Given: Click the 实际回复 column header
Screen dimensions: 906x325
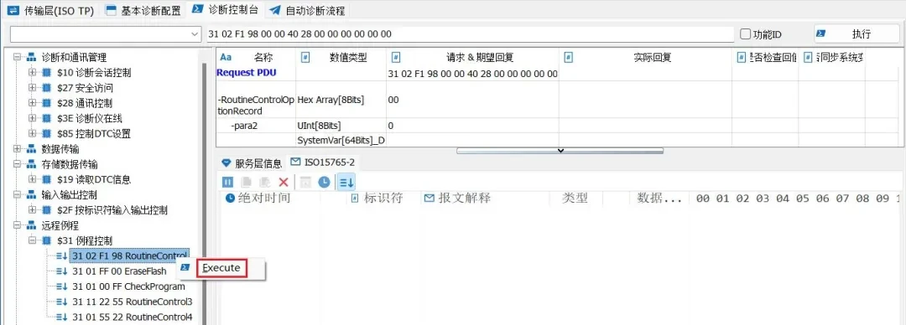Looking at the screenshot, I should pos(645,58).
